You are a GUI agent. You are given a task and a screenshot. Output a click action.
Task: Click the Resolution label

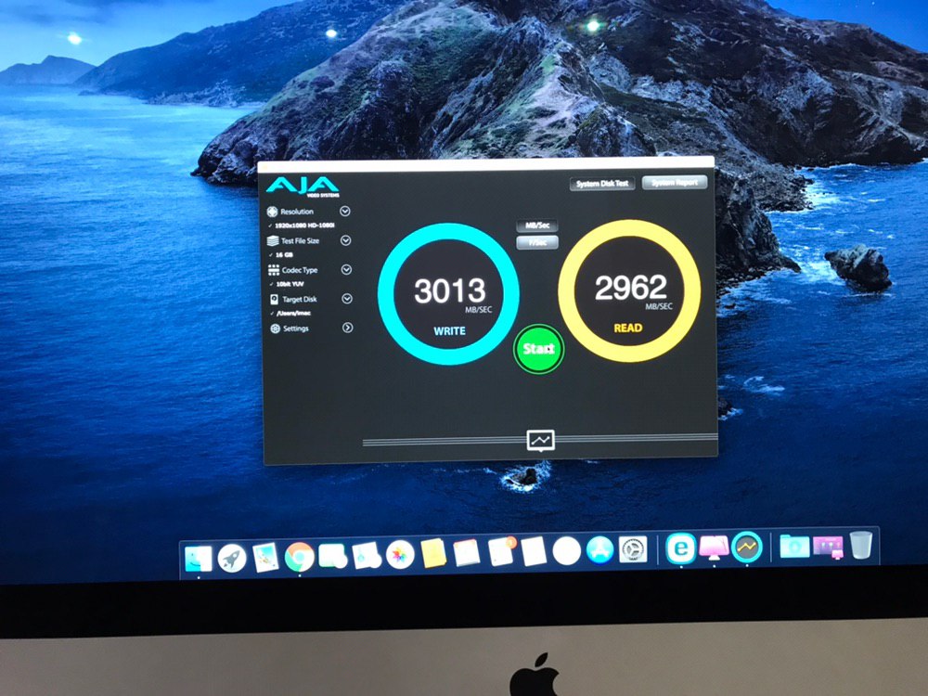point(297,212)
